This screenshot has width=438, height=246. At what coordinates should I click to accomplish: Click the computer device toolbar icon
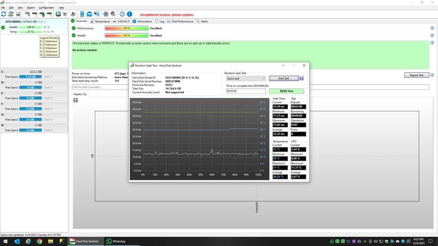73,14
